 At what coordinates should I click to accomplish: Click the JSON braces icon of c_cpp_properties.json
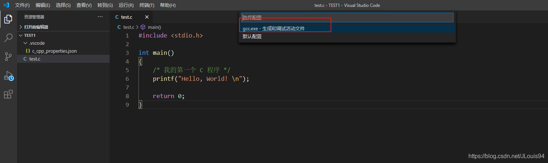[x=28, y=51]
